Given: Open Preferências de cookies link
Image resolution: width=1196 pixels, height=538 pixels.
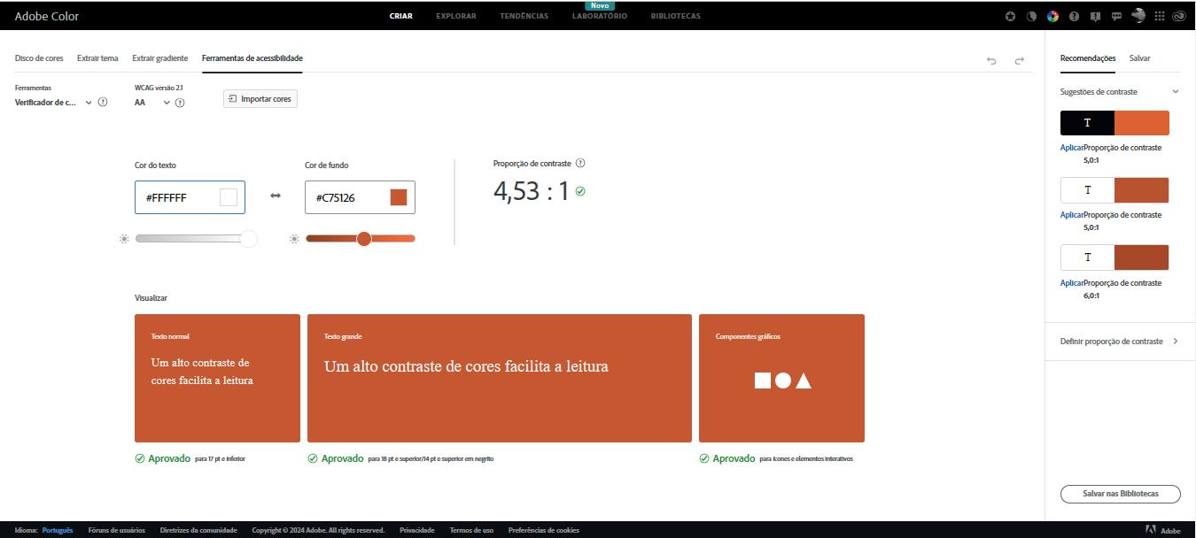Looking at the screenshot, I should [x=544, y=530].
